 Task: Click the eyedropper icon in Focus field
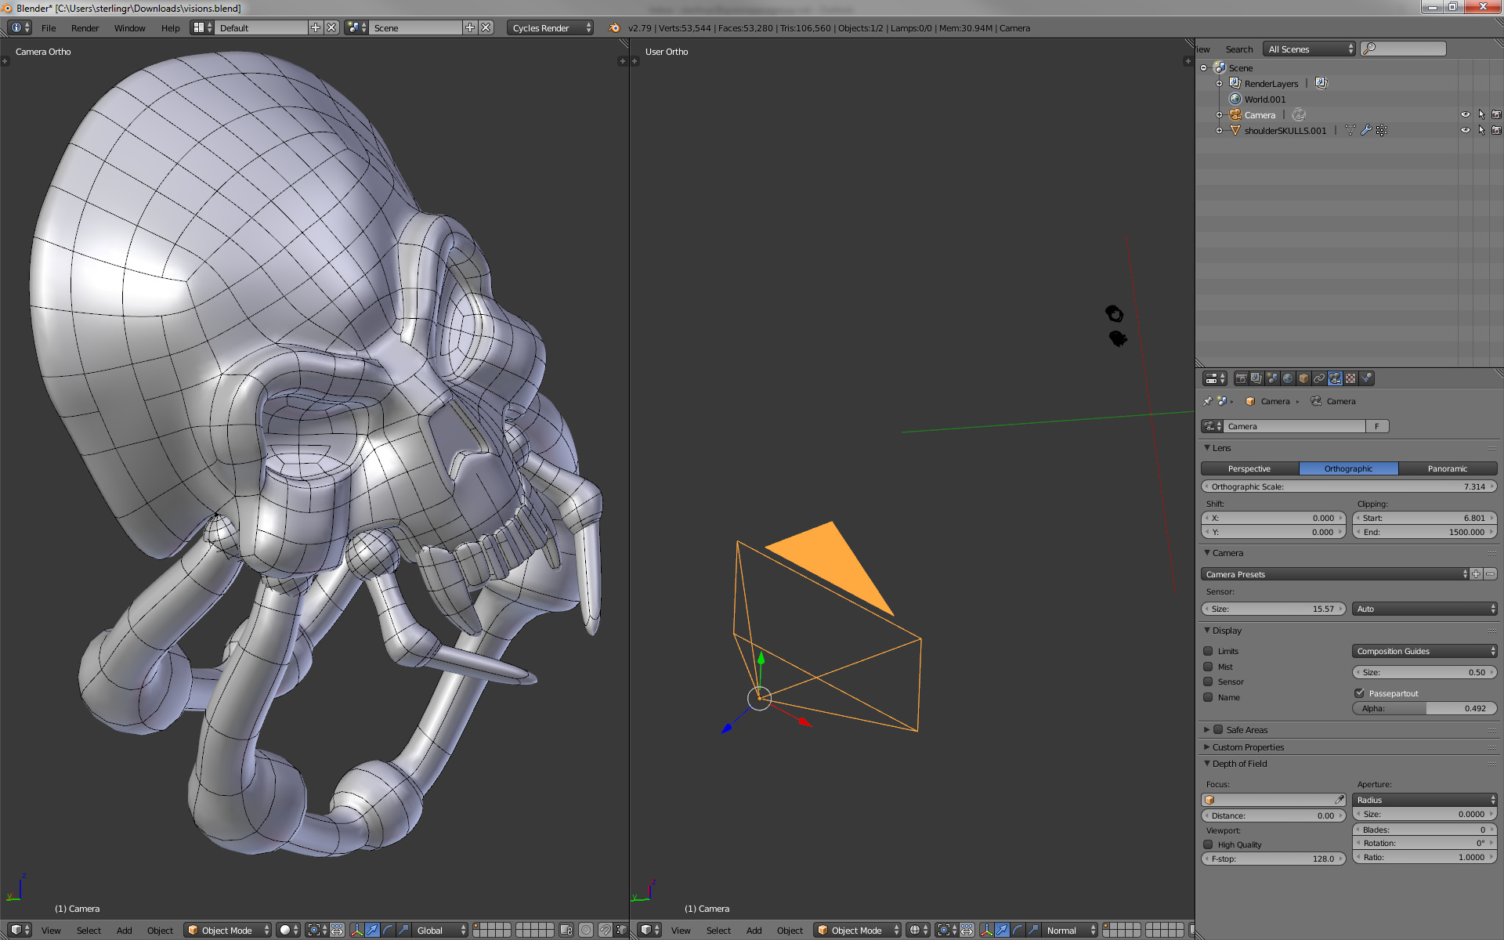tap(1339, 800)
